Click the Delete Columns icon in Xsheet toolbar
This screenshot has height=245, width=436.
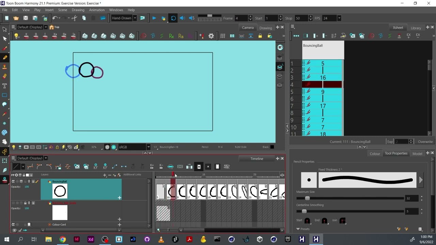(324, 36)
